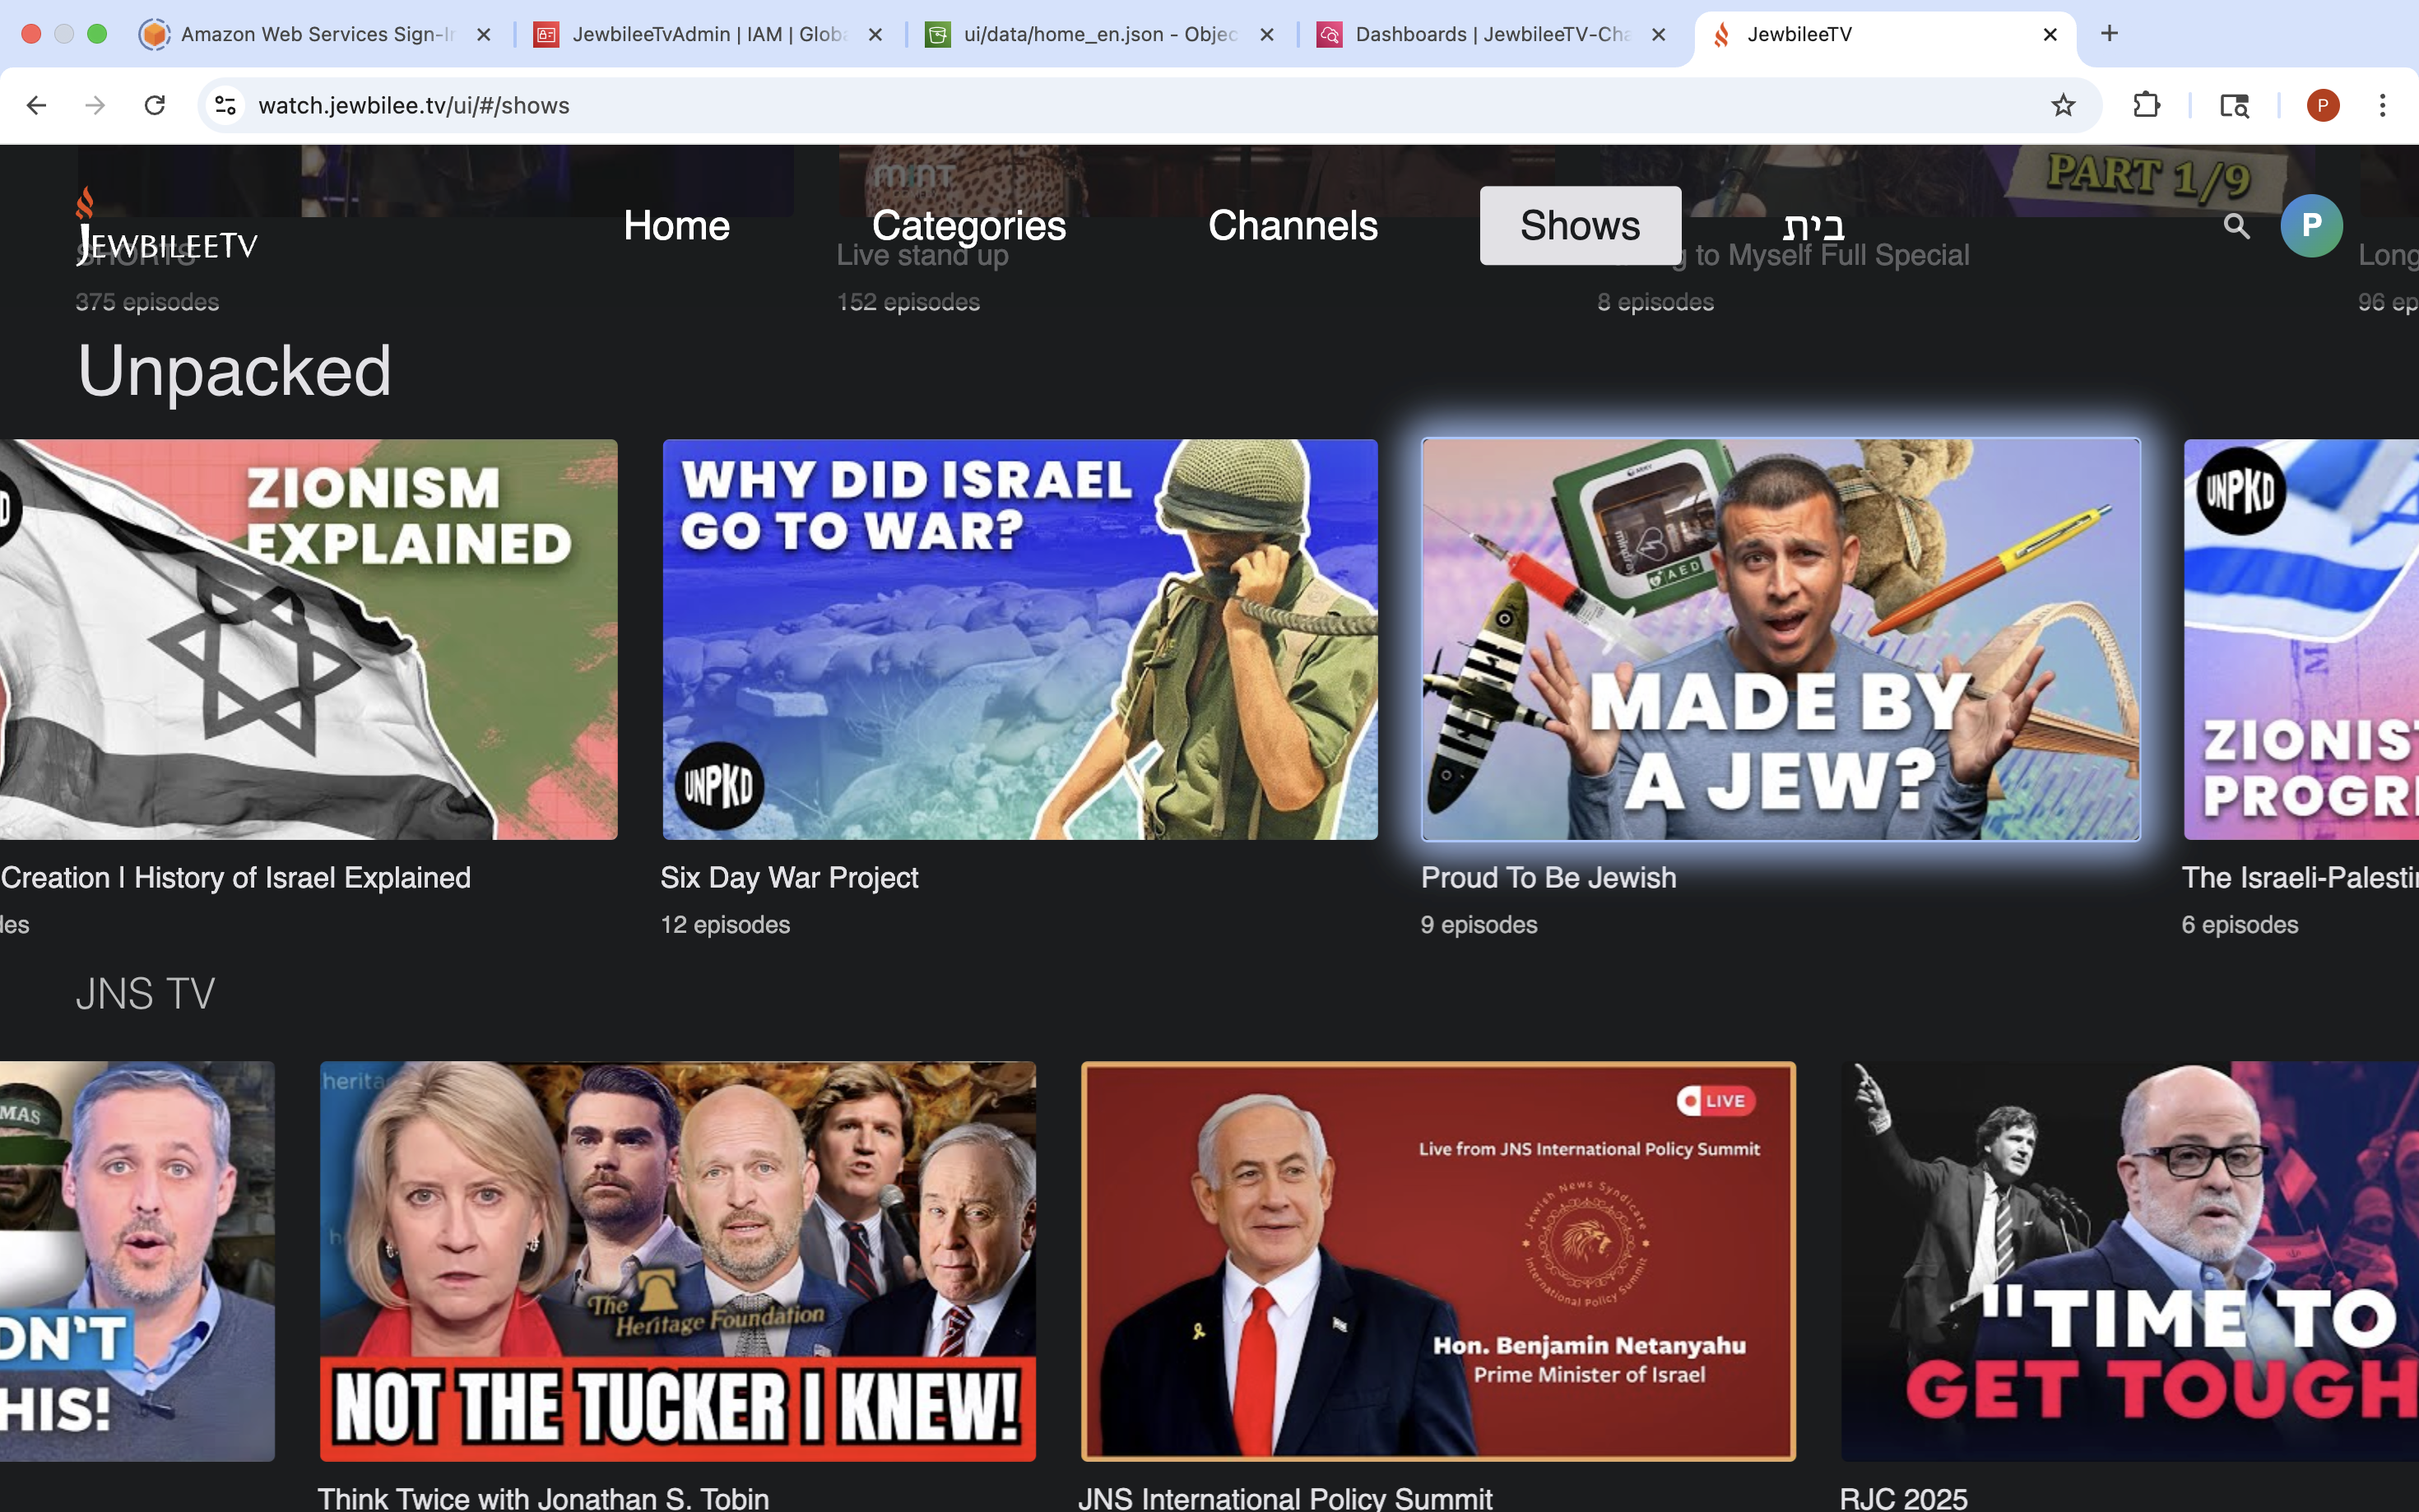Open the site profile avatar menu
Image resolution: width=2419 pixels, height=1512 pixels.
(x=2312, y=226)
